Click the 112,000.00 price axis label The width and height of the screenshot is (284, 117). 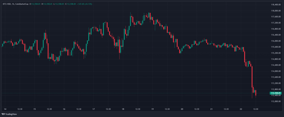point(276,101)
